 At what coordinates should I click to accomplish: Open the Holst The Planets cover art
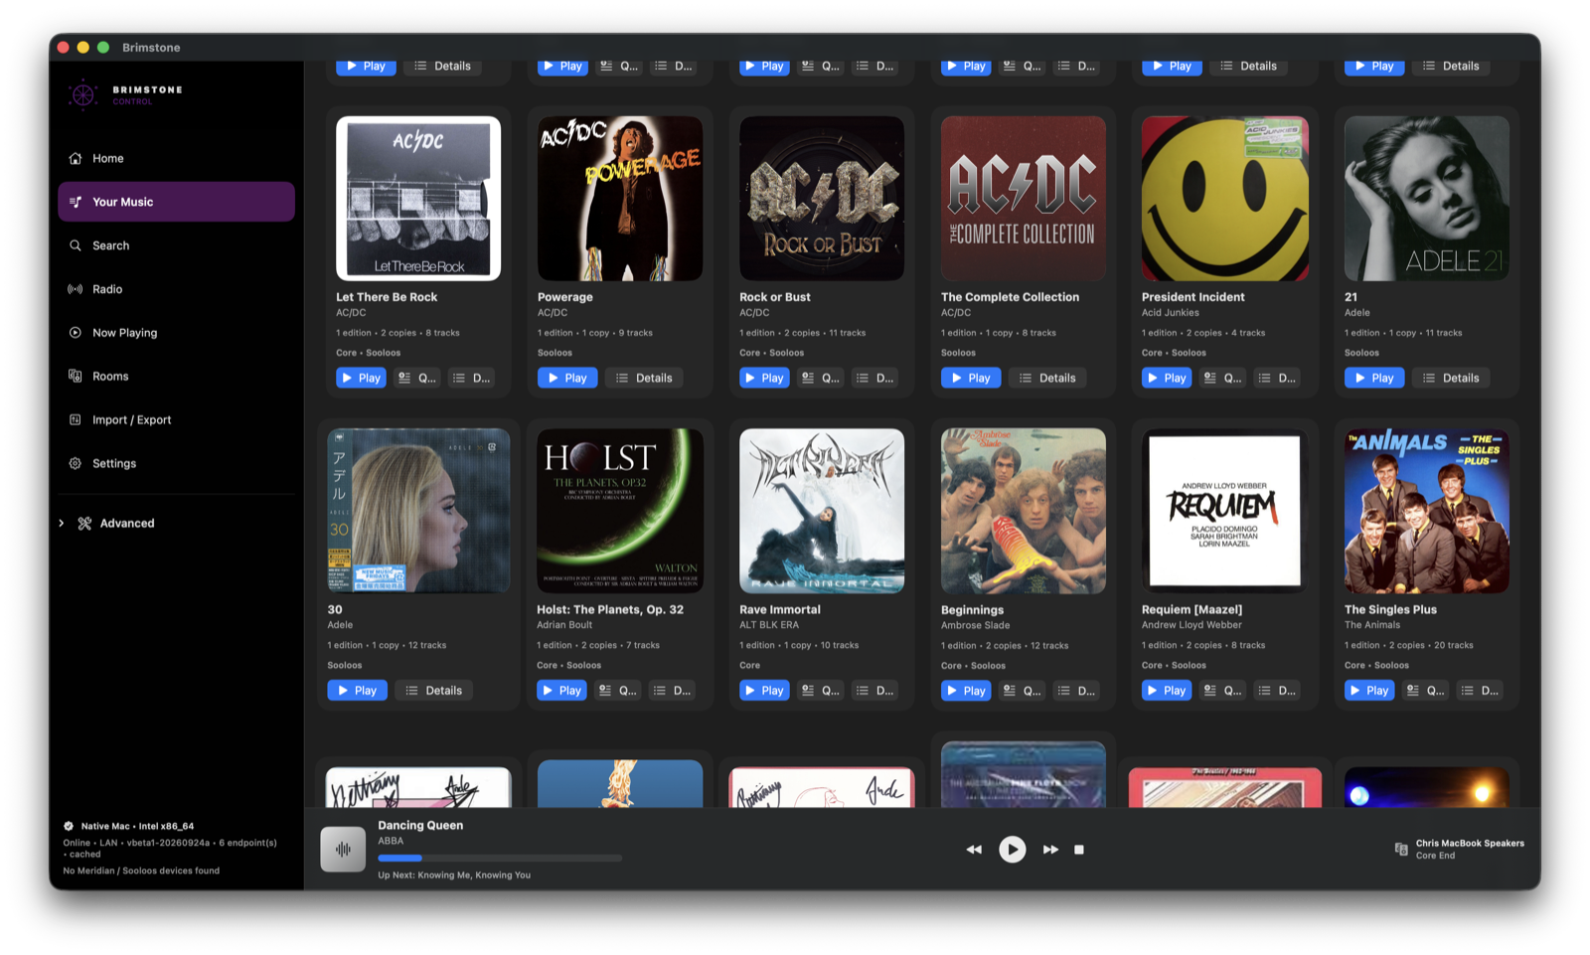[620, 511]
